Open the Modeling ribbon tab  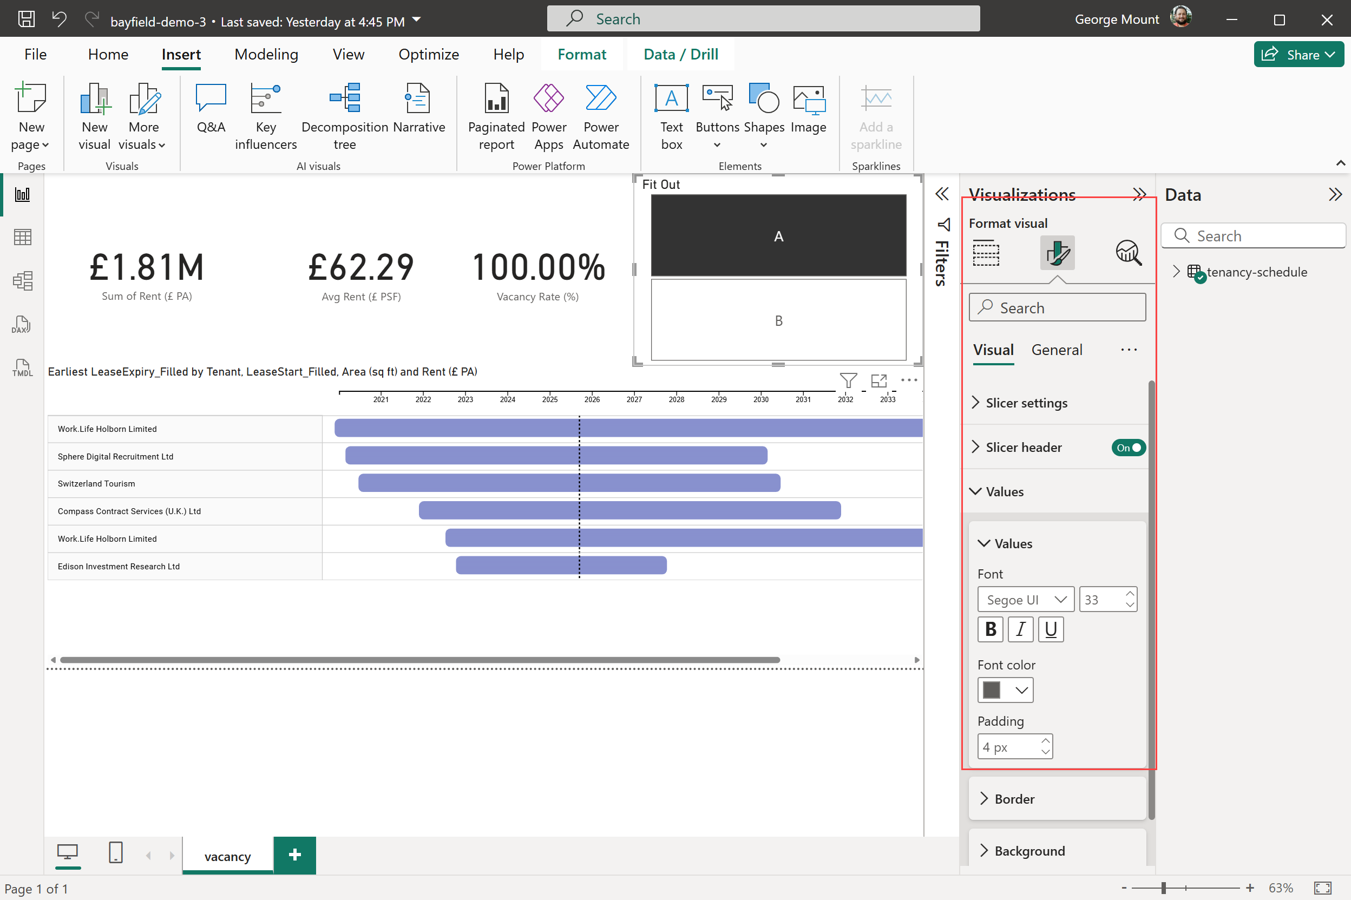click(x=266, y=55)
